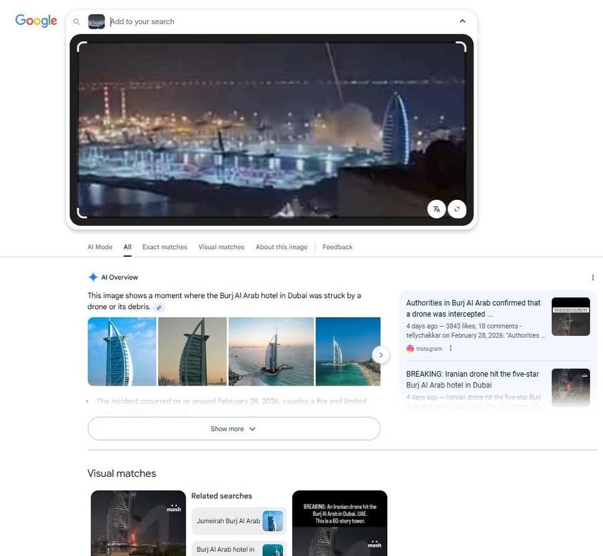The height and width of the screenshot is (556, 603).
Task: Click the expand search region icon
Action: 456,208
